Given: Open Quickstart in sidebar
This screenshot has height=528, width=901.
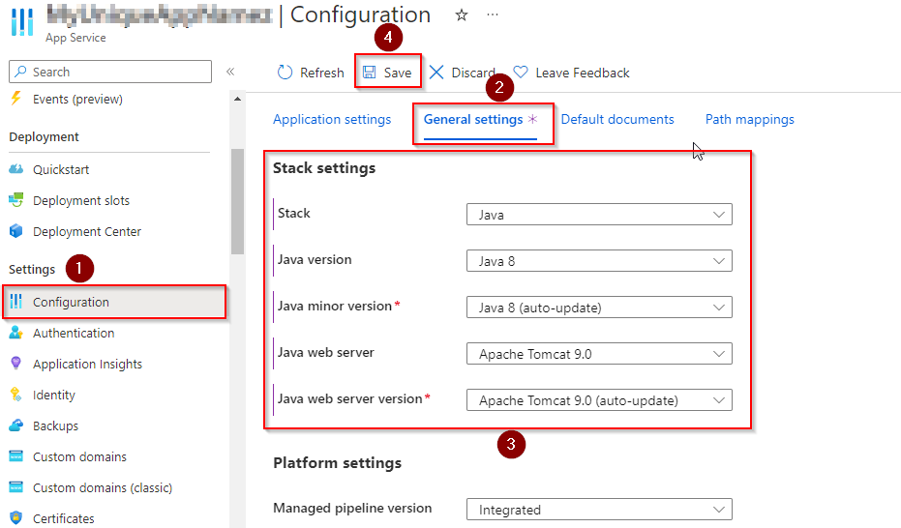Looking at the screenshot, I should (x=61, y=169).
